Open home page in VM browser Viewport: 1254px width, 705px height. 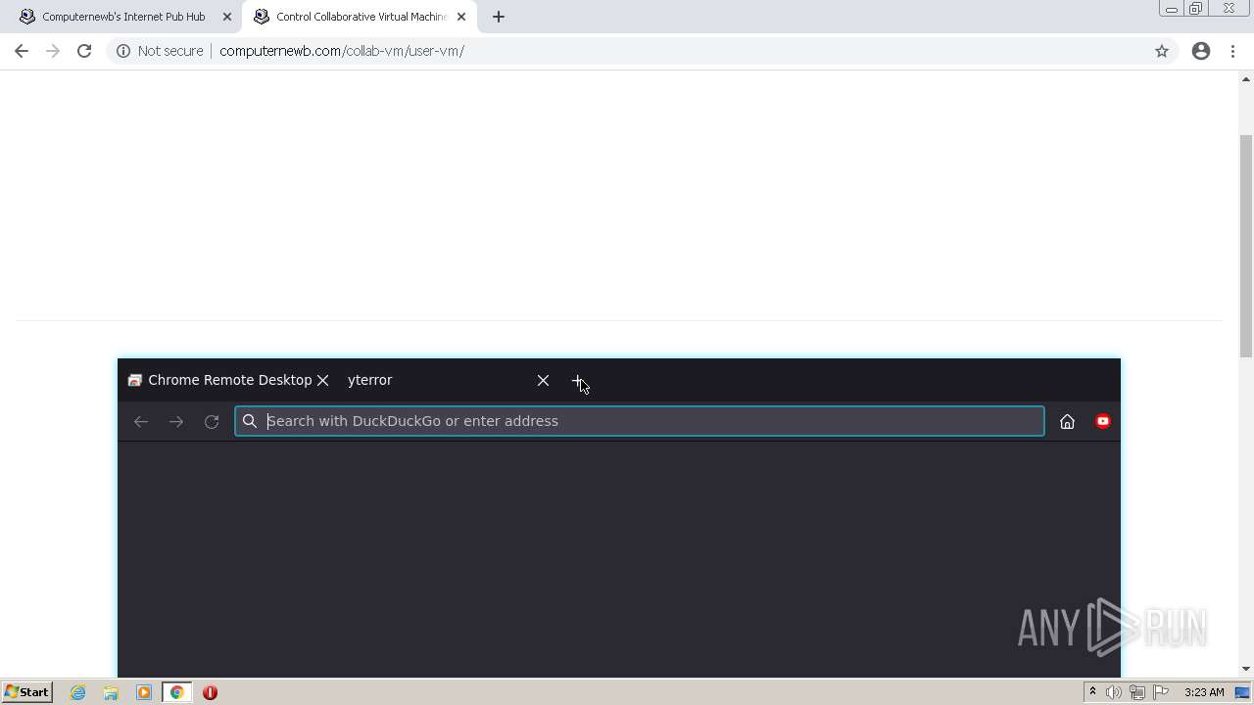1067,421
